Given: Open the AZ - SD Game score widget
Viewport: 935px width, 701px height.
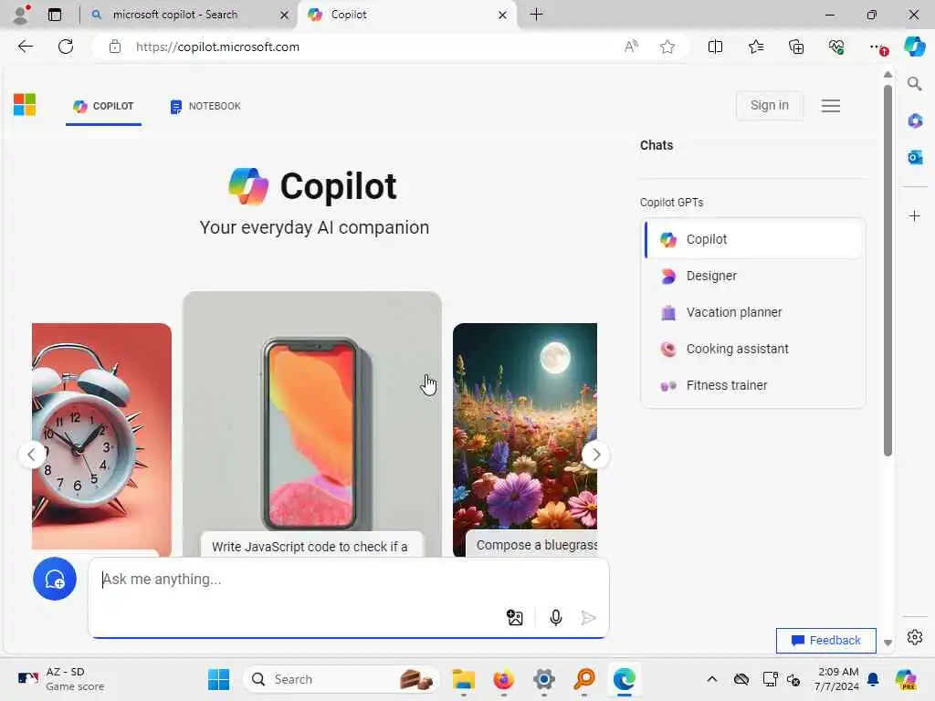Looking at the screenshot, I should click(61, 679).
